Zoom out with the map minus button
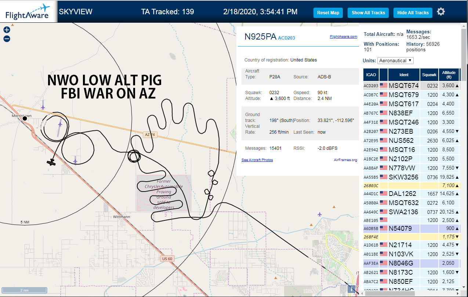The width and height of the screenshot is (468, 297). [7, 39]
